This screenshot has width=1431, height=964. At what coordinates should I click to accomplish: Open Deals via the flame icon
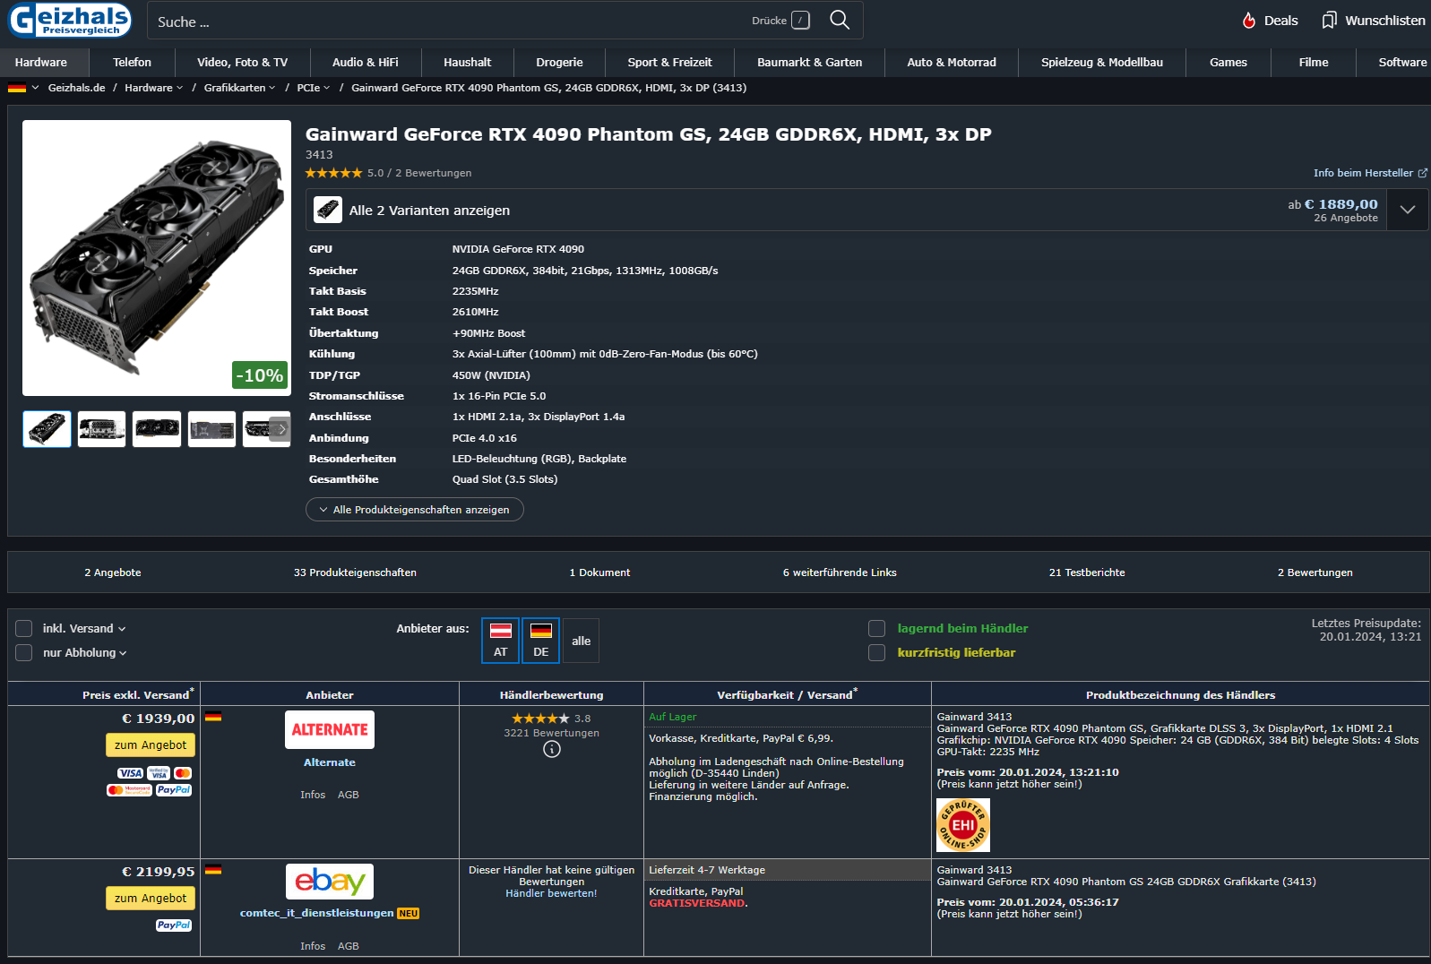tap(1249, 20)
